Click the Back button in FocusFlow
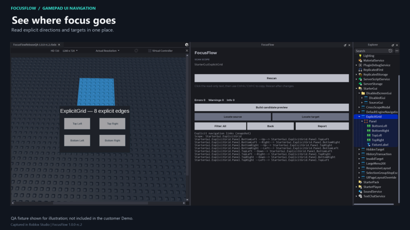 coord(271,126)
